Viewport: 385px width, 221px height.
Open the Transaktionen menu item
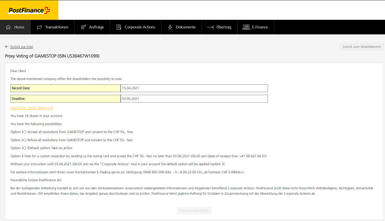(52, 27)
